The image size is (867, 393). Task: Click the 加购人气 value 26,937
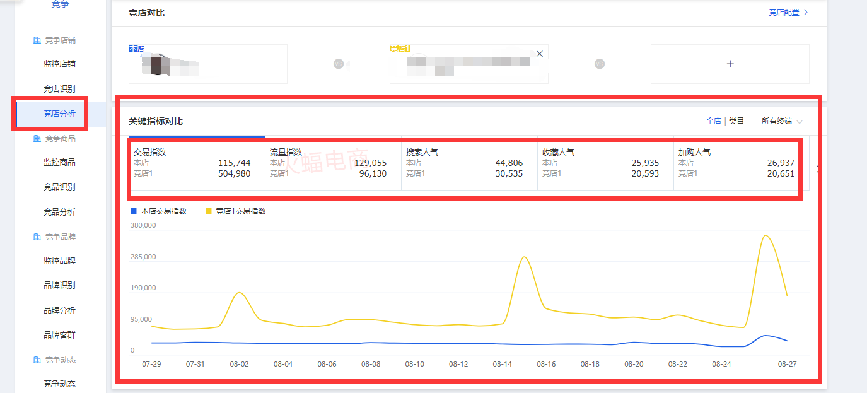pyautogui.click(x=781, y=163)
